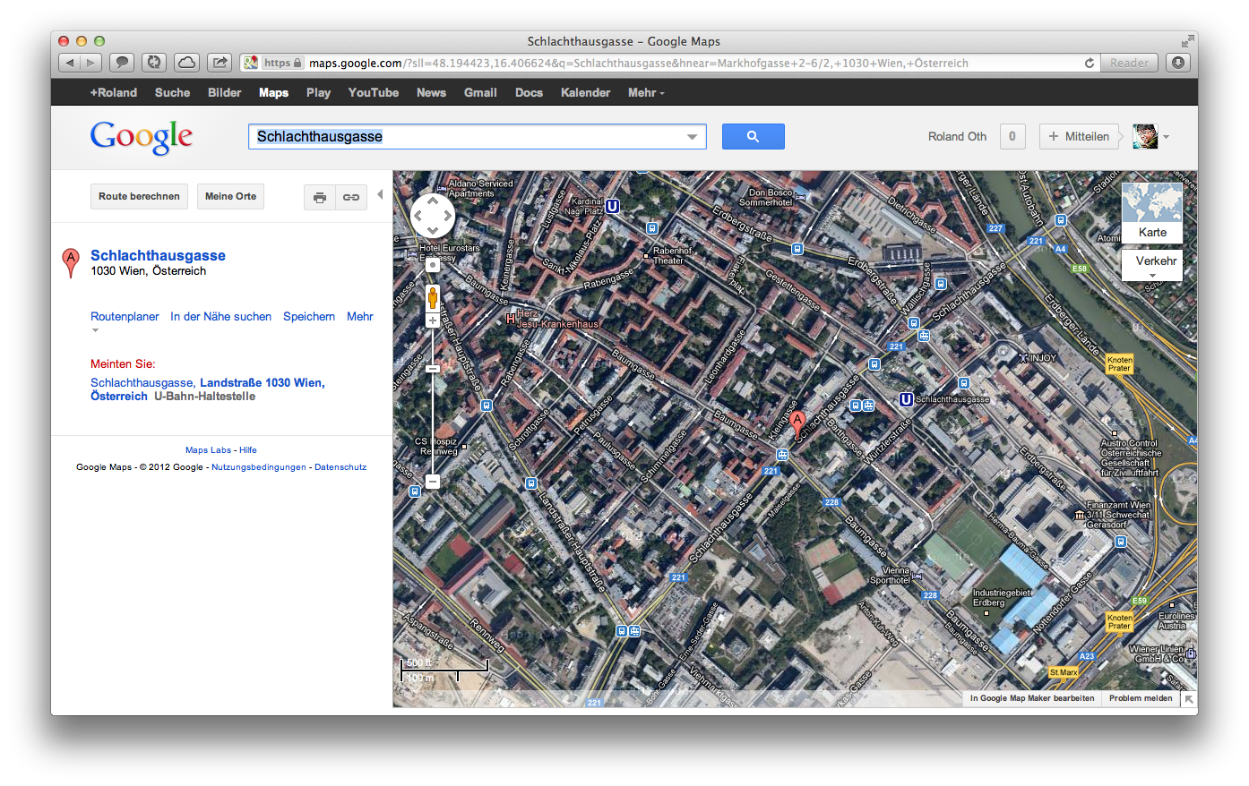Viewport: 1249px width, 786px height.
Task: Switch to the Suche tab
Action: coord(172,92)
